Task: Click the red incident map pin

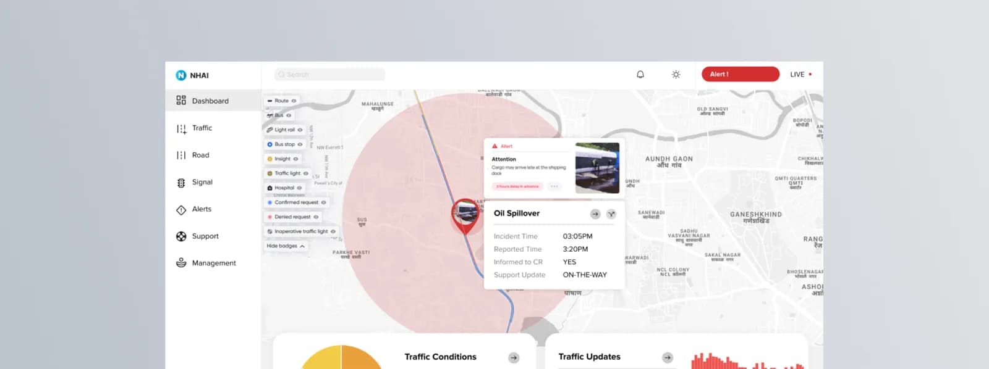Action: (465, 216)
